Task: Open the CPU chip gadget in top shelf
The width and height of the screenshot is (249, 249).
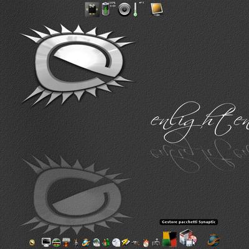Action: pyautogui.click(x=92, y=9)
